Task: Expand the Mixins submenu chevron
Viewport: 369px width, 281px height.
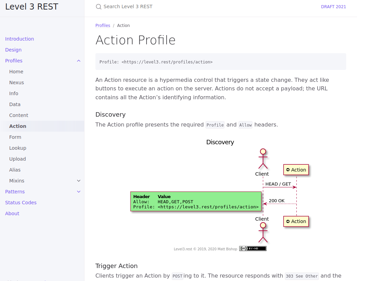Action: pos(79,181)
